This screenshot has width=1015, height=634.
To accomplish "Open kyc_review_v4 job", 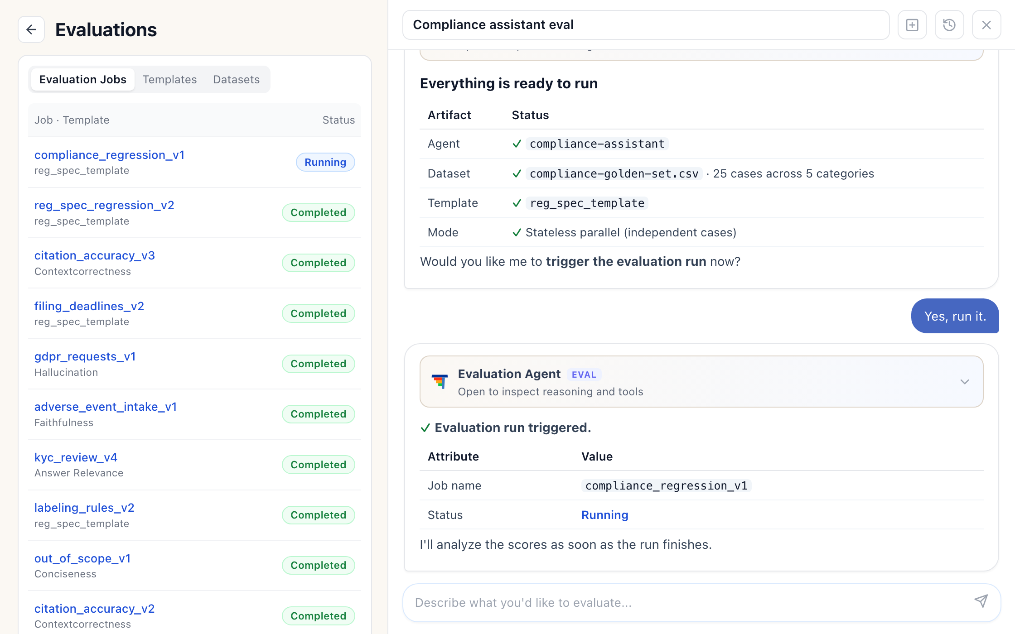I will [76, 457].
